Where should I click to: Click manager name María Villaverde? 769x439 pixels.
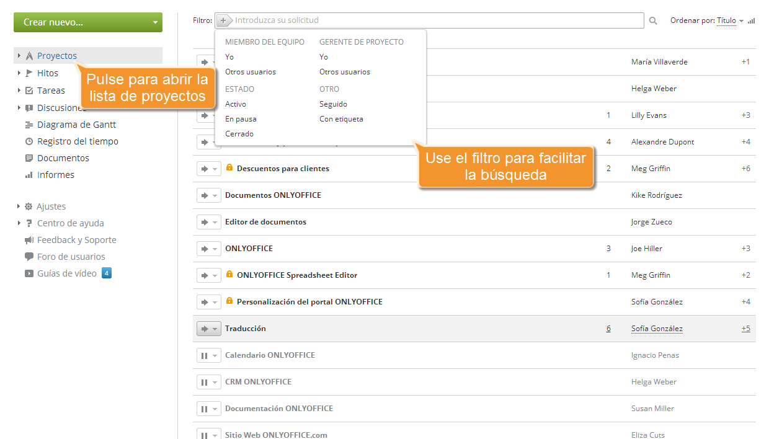point(659,62)
